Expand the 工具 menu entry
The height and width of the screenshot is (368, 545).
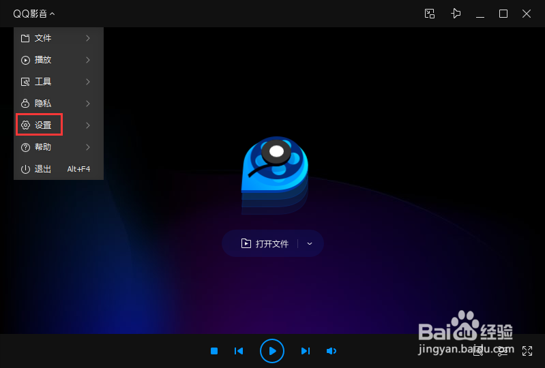click(x=59, y=82)
